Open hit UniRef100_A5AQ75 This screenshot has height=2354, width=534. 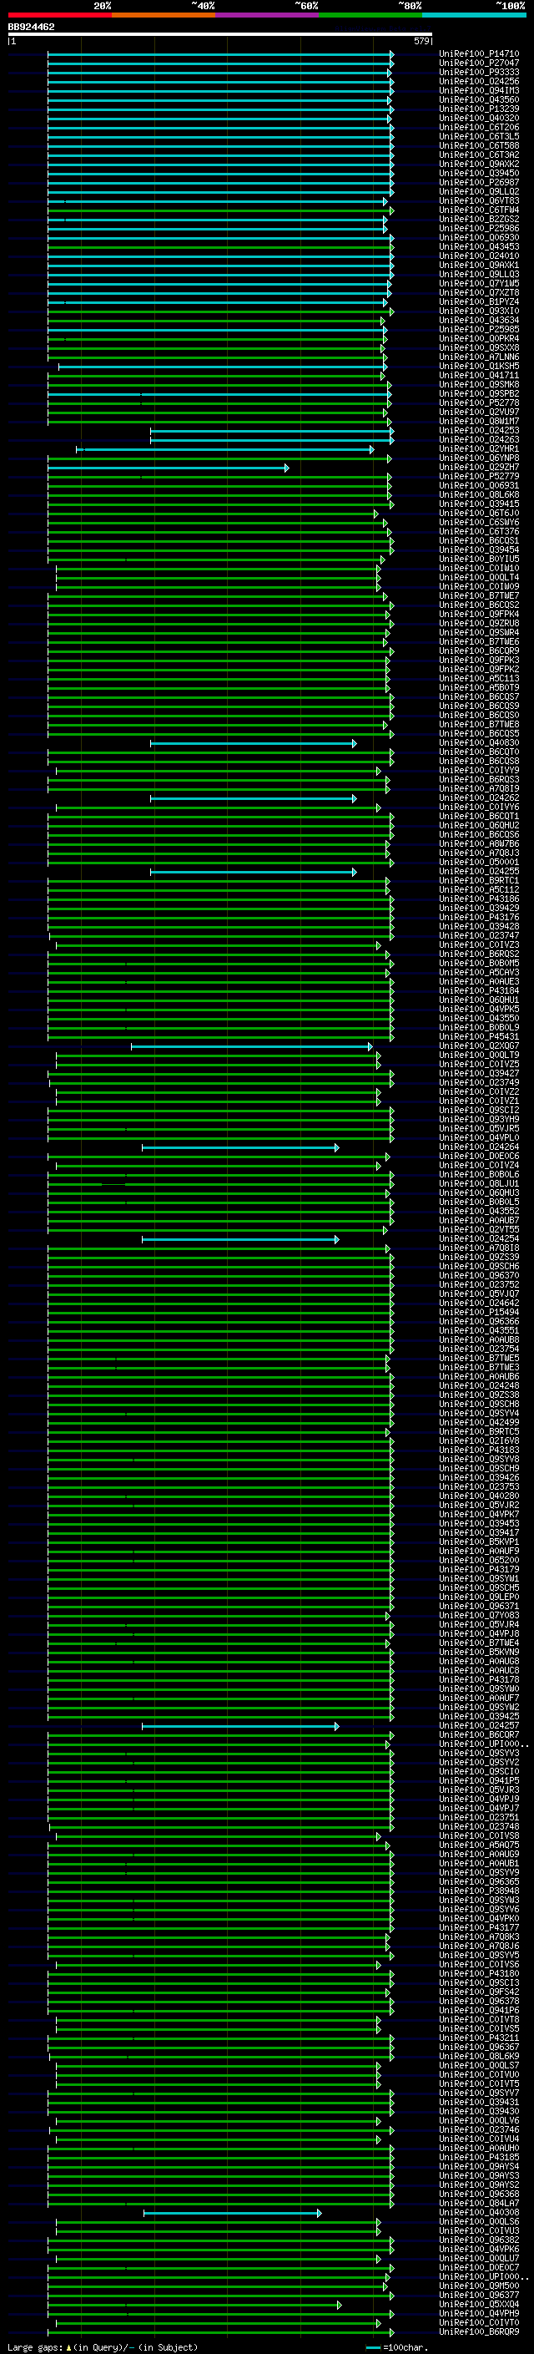(x=478, y=1846)
